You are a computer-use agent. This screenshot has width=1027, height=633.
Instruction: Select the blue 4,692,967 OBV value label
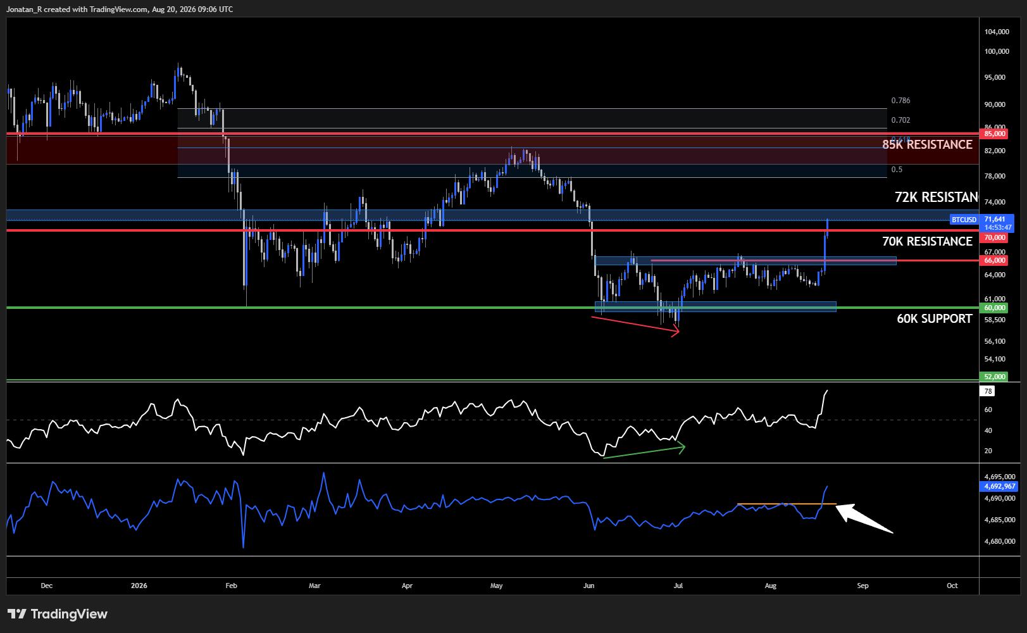pos(999,486)
